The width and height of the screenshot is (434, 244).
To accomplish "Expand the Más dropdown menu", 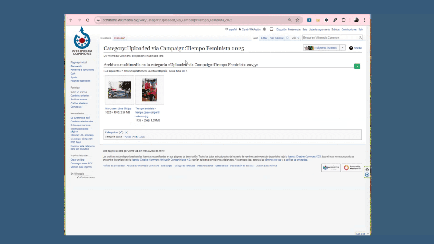I will [295, 38].
